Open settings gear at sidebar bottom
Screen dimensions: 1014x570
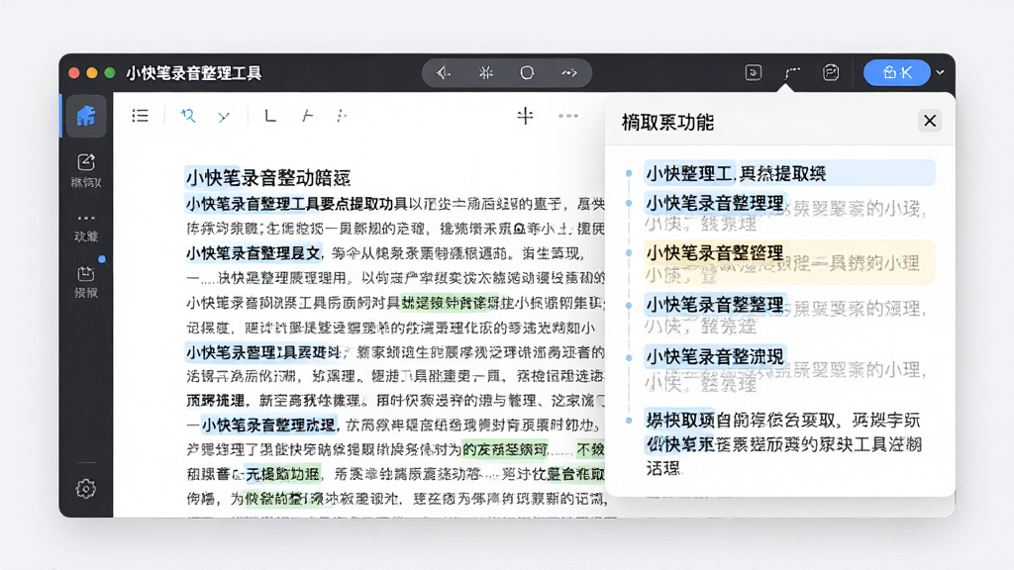click(x=85, y=489)
